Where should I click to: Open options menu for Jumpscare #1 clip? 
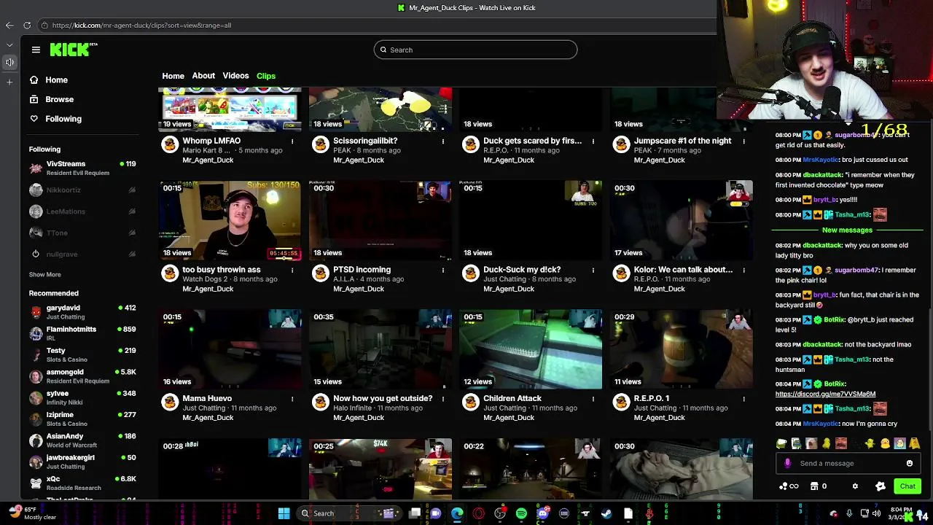click(744, 141)
